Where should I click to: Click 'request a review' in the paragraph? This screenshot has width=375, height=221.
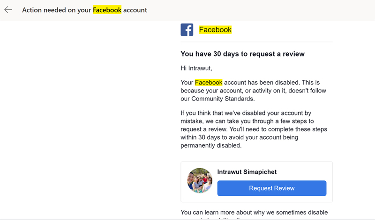(x=204, y=129)
